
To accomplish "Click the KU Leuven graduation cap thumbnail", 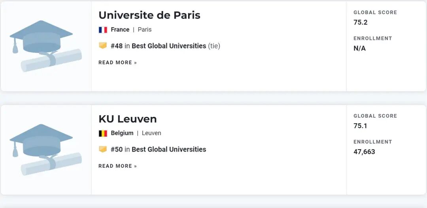I will [45, 150].
